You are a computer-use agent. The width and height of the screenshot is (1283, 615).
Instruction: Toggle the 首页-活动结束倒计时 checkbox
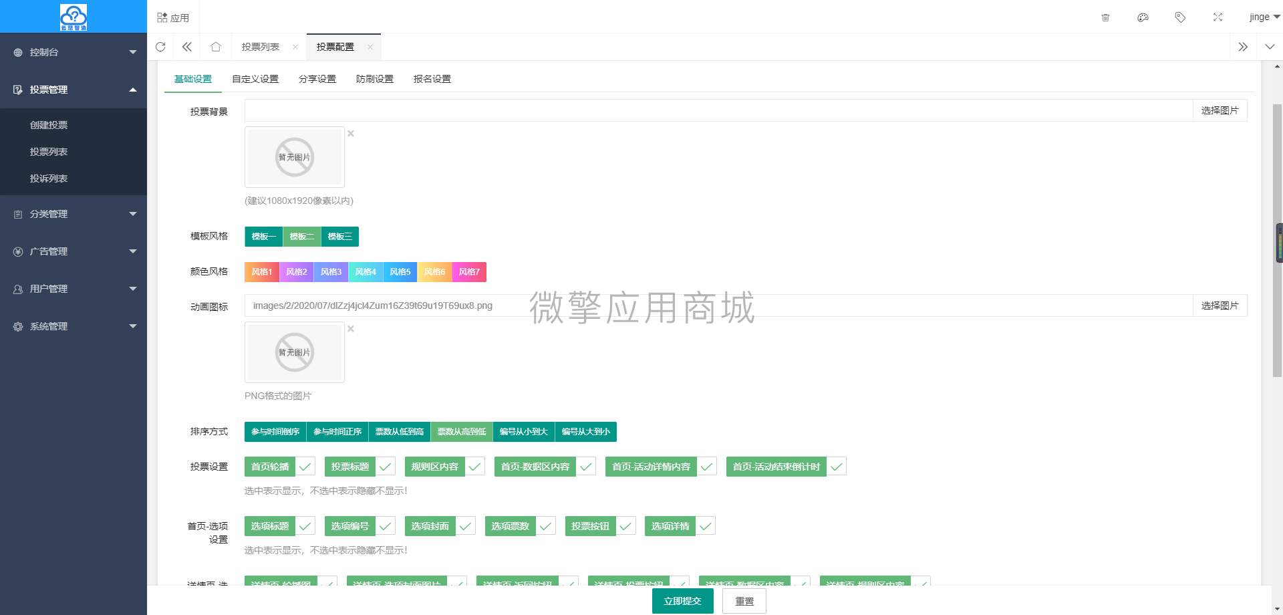(x=787, y=467)
